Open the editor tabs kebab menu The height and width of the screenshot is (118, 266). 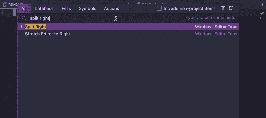pyautogui.click(x=262, y=5)
